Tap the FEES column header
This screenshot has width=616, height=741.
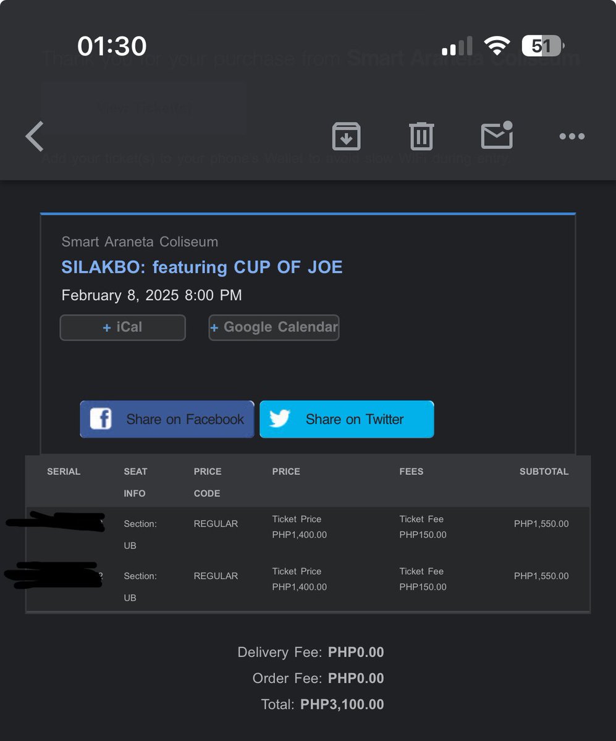(x=411, y=471)
